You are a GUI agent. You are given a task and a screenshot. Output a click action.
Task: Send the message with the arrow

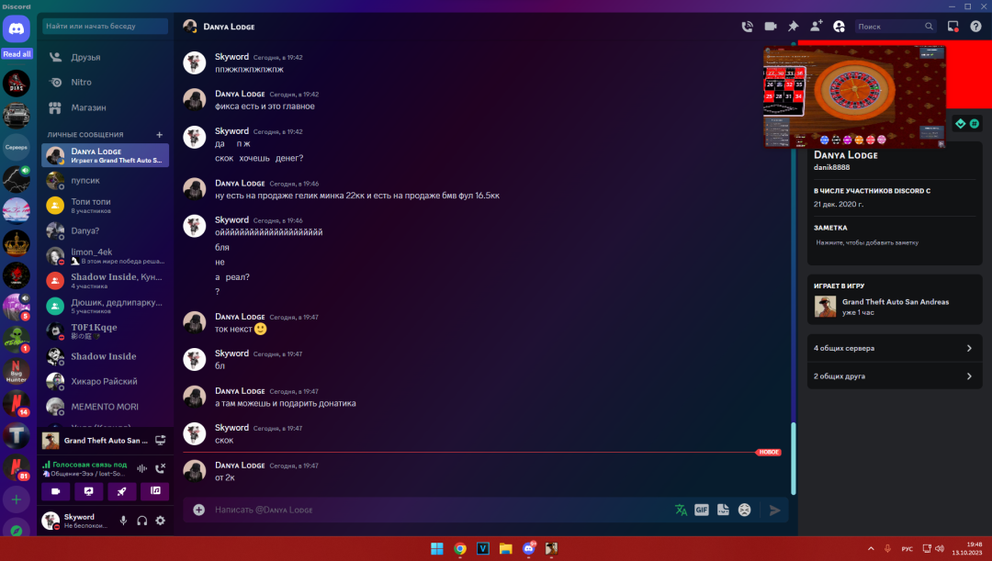[774, 510]
